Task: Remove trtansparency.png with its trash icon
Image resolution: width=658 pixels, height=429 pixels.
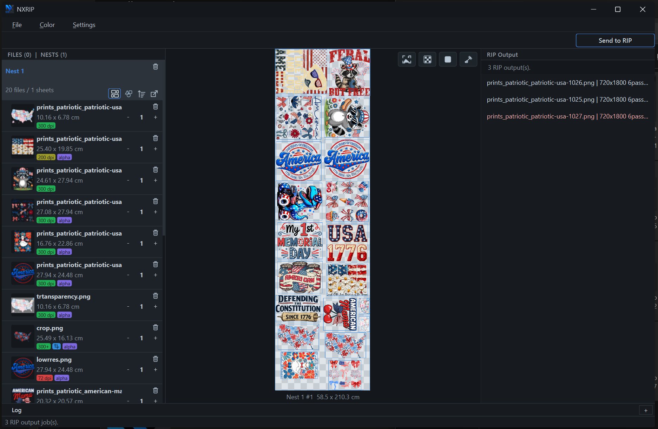Action: (x=156, y=296)
